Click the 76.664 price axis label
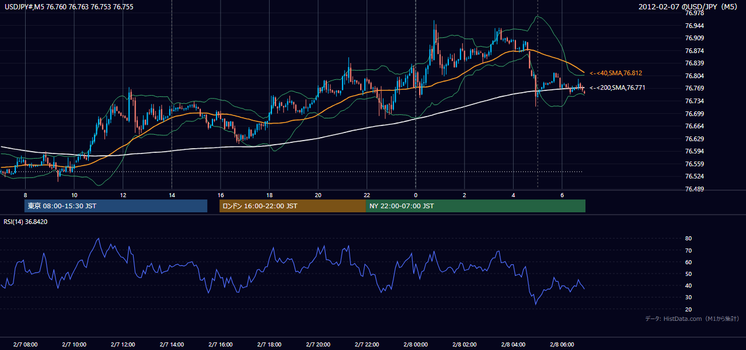The height and width of the screenshot is (350, 746). pyautogui.click(x=695, y=126)
